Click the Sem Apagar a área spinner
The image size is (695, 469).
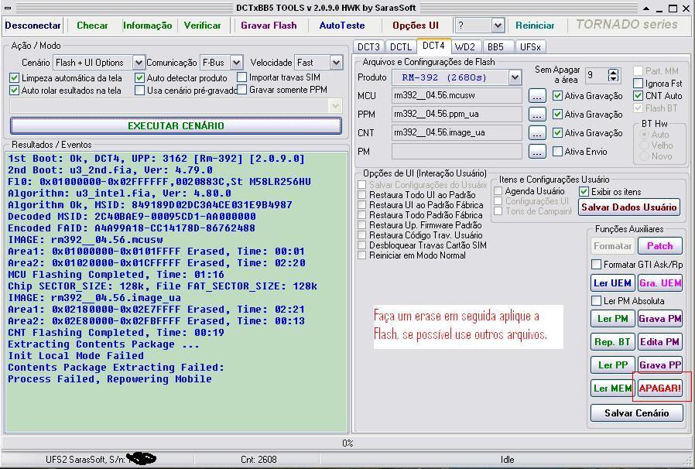(613, 75)
